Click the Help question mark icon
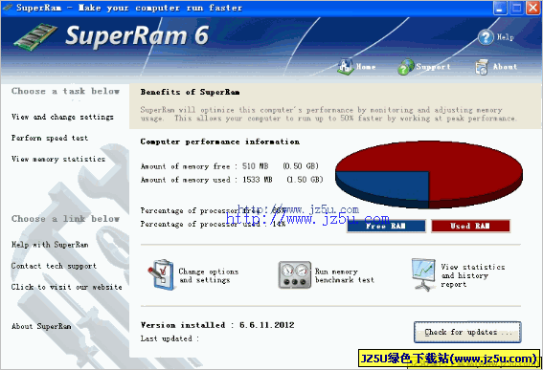 point(486,37)
